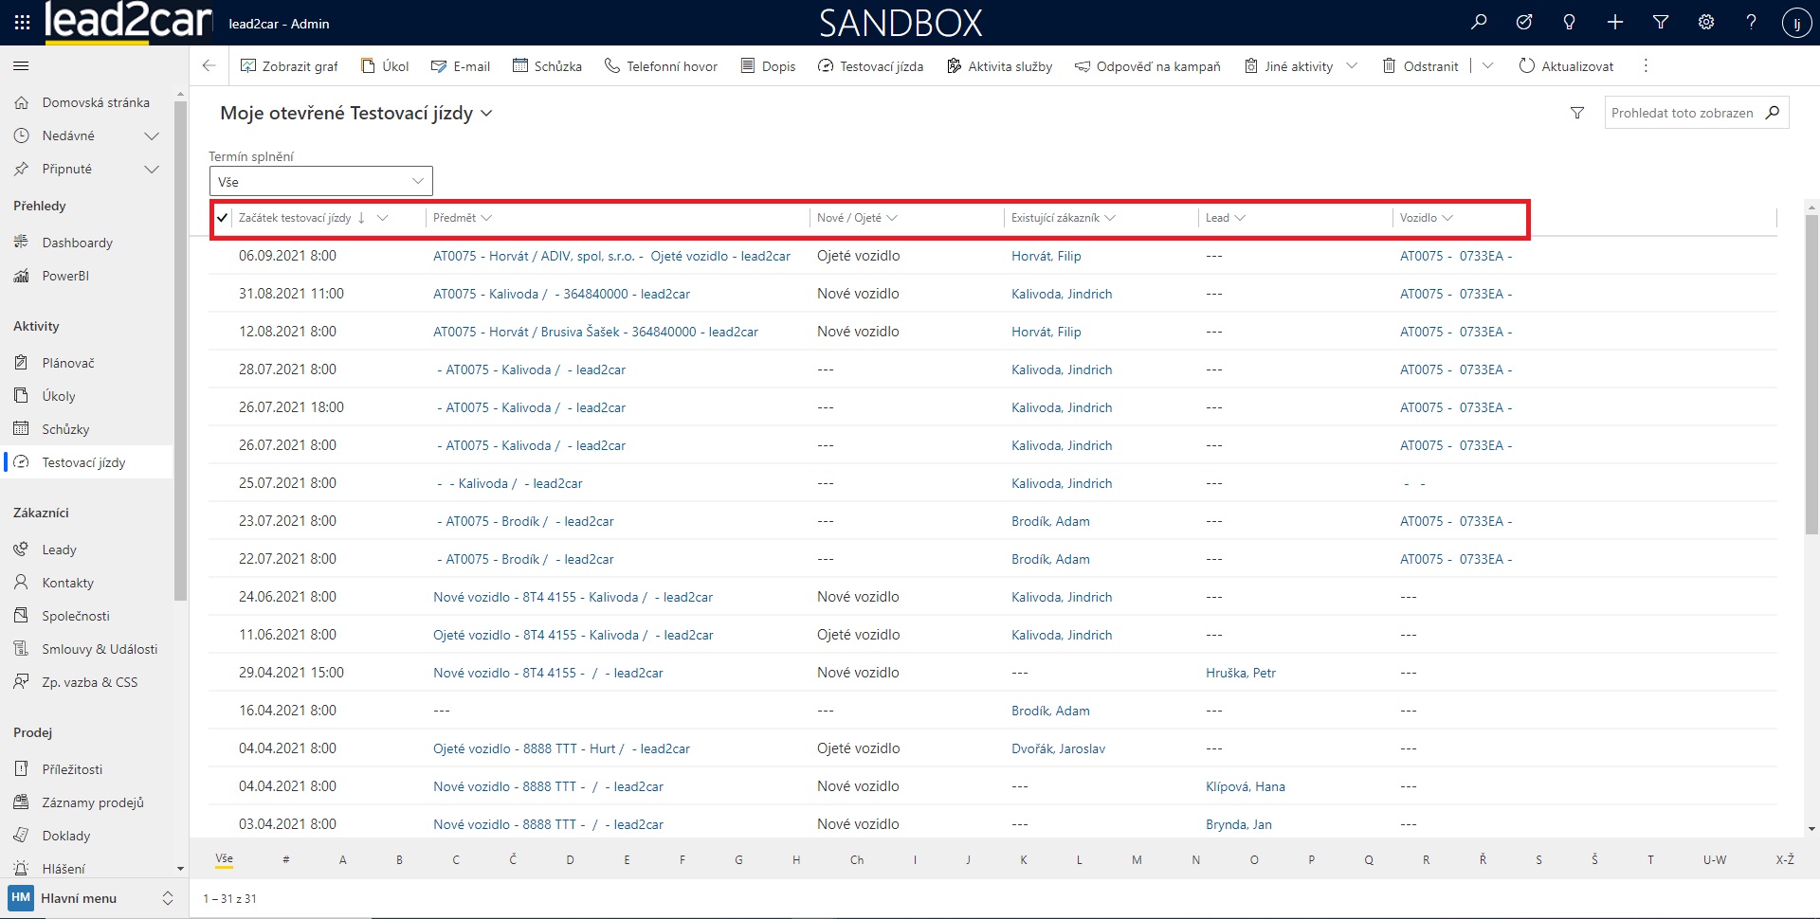Open the view filter funnel beside search box
1820x919 pixels.
pyautogui.click(x=1577, y=113)
